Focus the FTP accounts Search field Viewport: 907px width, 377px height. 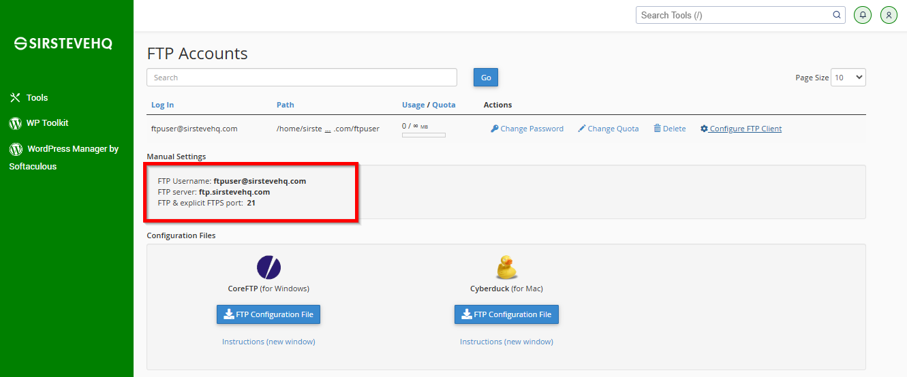pyautogui.click(x=302, y=78)
